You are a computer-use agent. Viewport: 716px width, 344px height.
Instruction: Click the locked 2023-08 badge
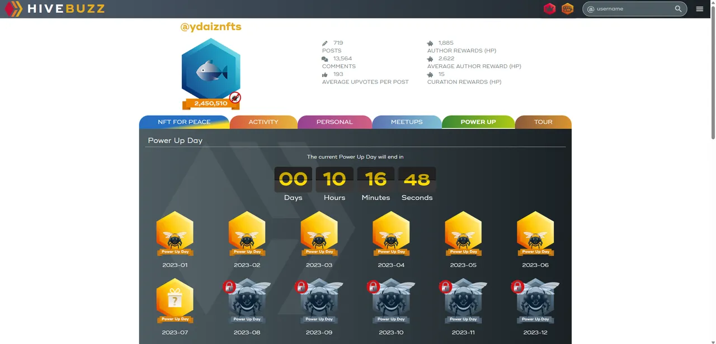247,301
